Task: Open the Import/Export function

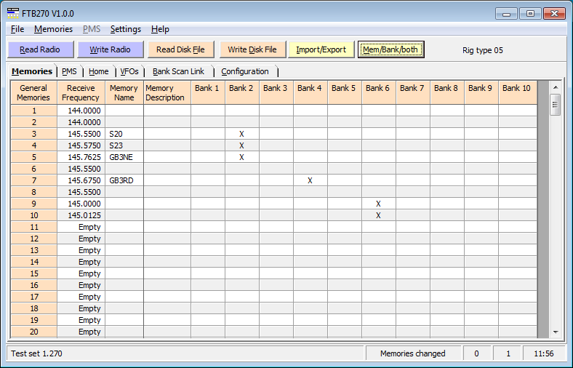Action: click(321, 49)
